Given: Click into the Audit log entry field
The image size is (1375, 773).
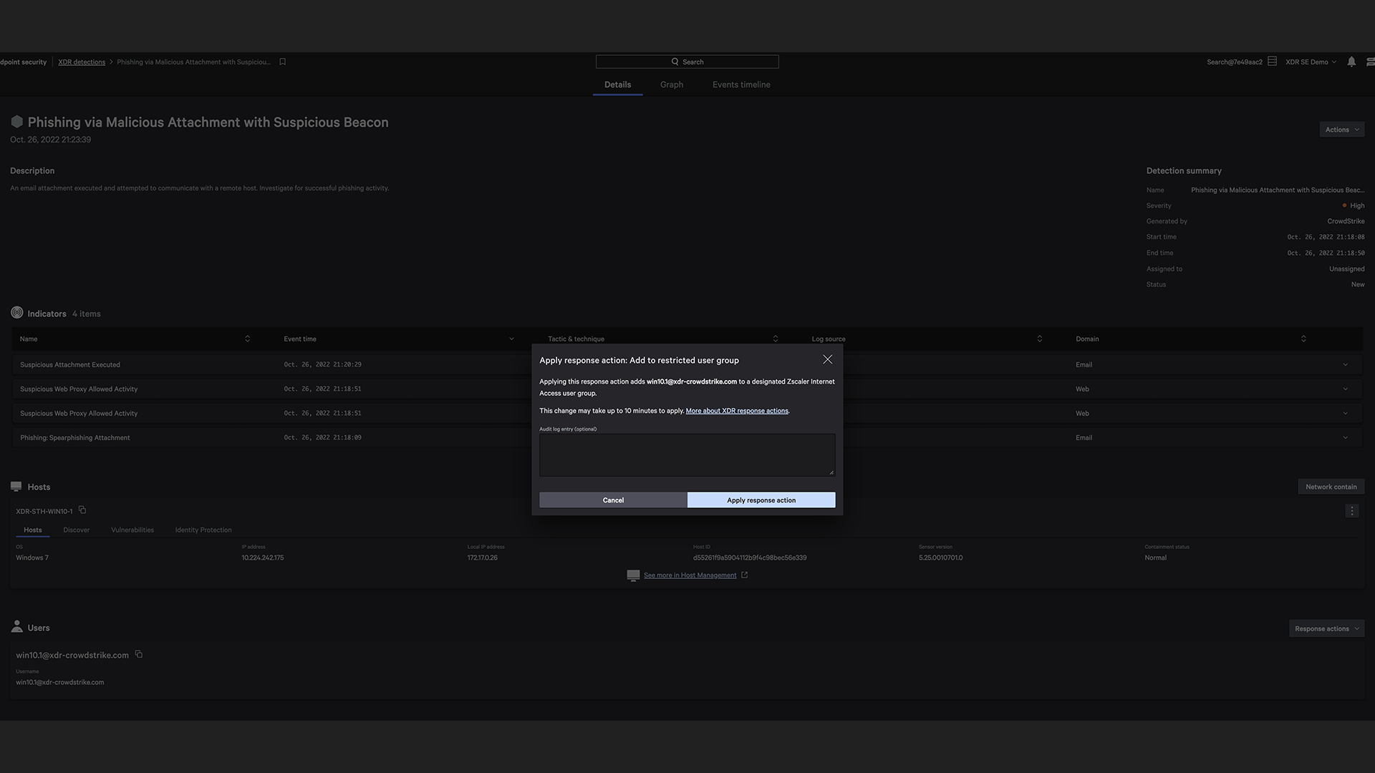Looking at the screenshot, I should pos(686,454).
